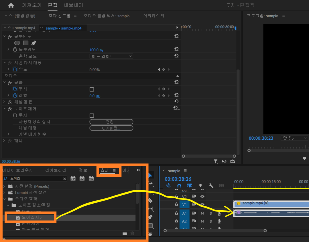
Task: Expand 개별 매개 변수 parameters
Action: pyautogui.click(x=9, y=134)
